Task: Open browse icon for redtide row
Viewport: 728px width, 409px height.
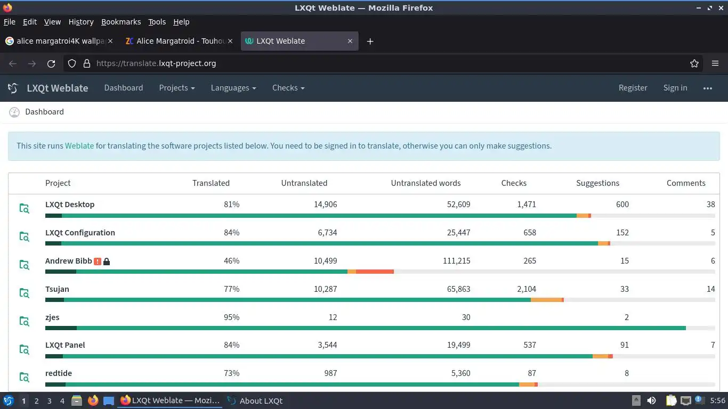Action: (24, 377)
